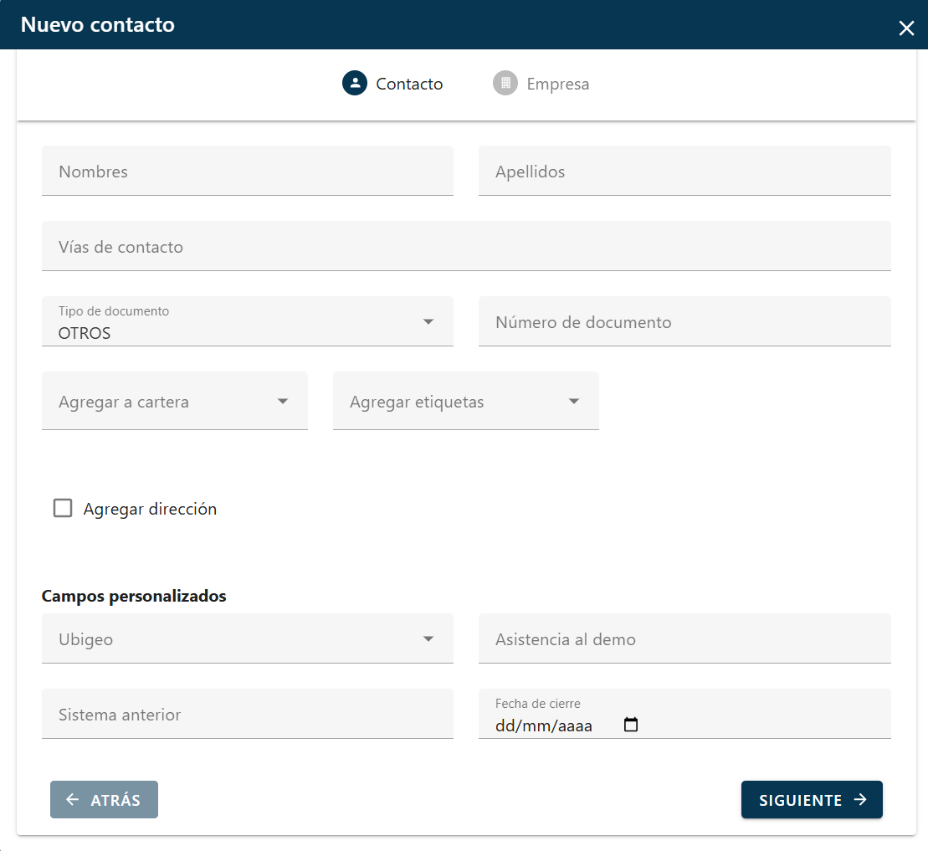Click the dd/mm/aaaa date text
Screen dimensions: 928x851
544,725
